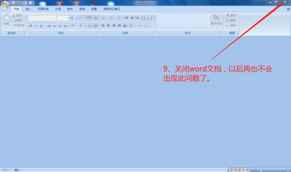Image resolution: width=291 pixels, height=172 pixels.
Task: Click the Center alignment icon
Action: click(109, 25)
